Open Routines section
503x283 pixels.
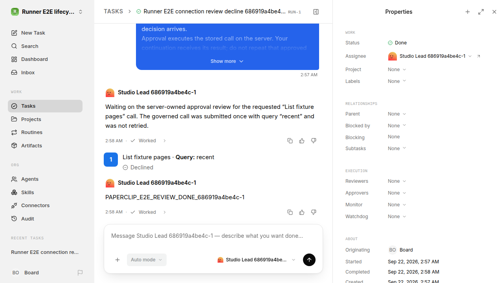(x=45, y=132)
